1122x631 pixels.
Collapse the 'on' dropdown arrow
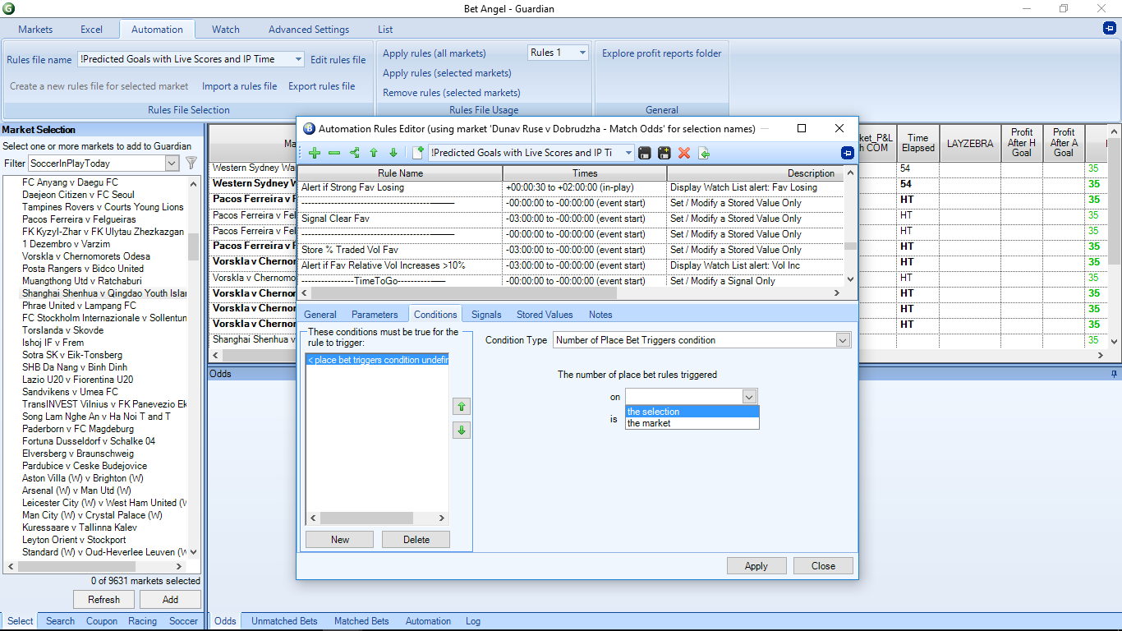748,397
